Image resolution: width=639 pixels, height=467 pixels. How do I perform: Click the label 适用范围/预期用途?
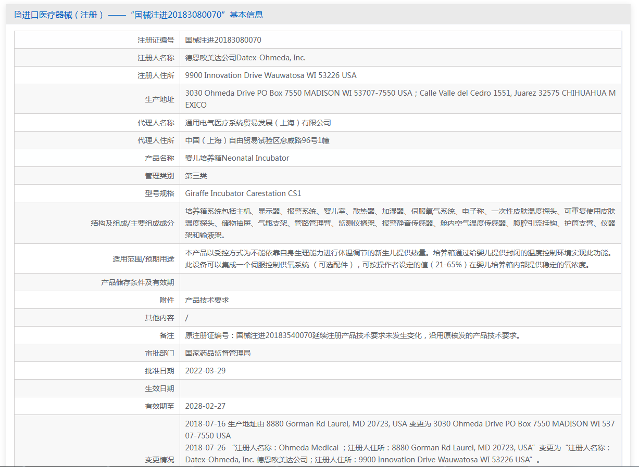coord(143,258)
